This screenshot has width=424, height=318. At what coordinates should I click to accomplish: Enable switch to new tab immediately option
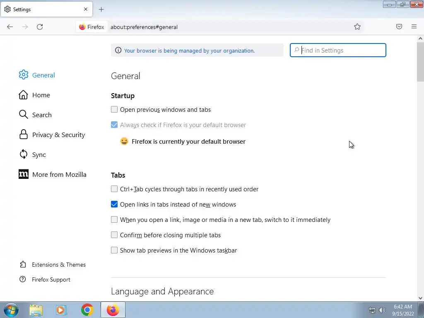point(114,219)
